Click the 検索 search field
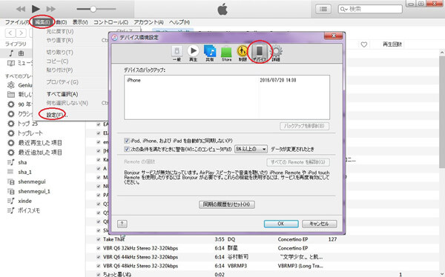445x277 pixels. (x=370, y=9)
